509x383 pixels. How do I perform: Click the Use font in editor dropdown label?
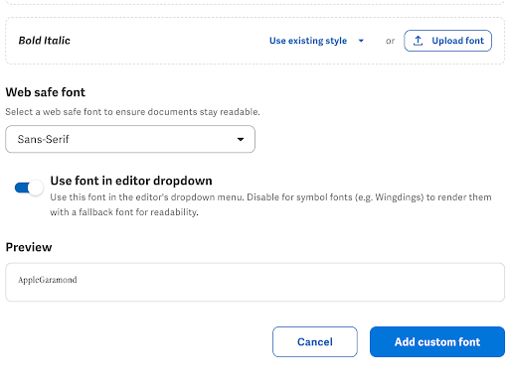coord(131,181)
